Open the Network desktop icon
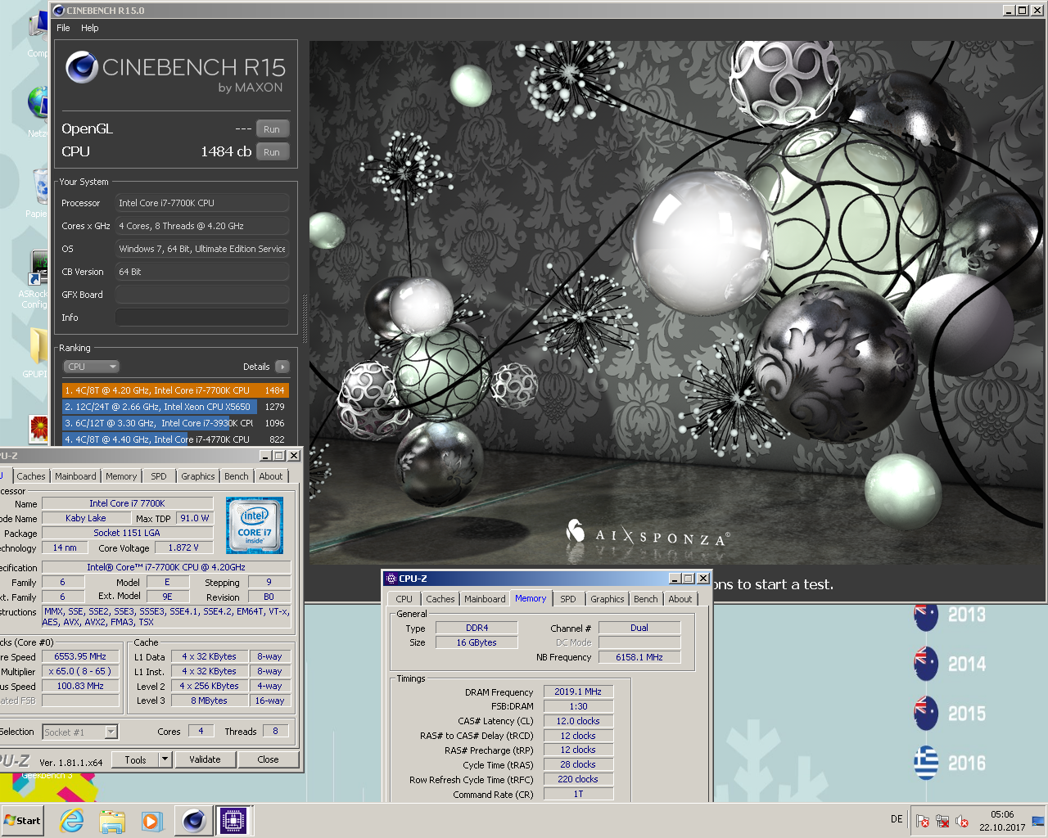Viewport: 1048px width, 838px height. point(38,110)
